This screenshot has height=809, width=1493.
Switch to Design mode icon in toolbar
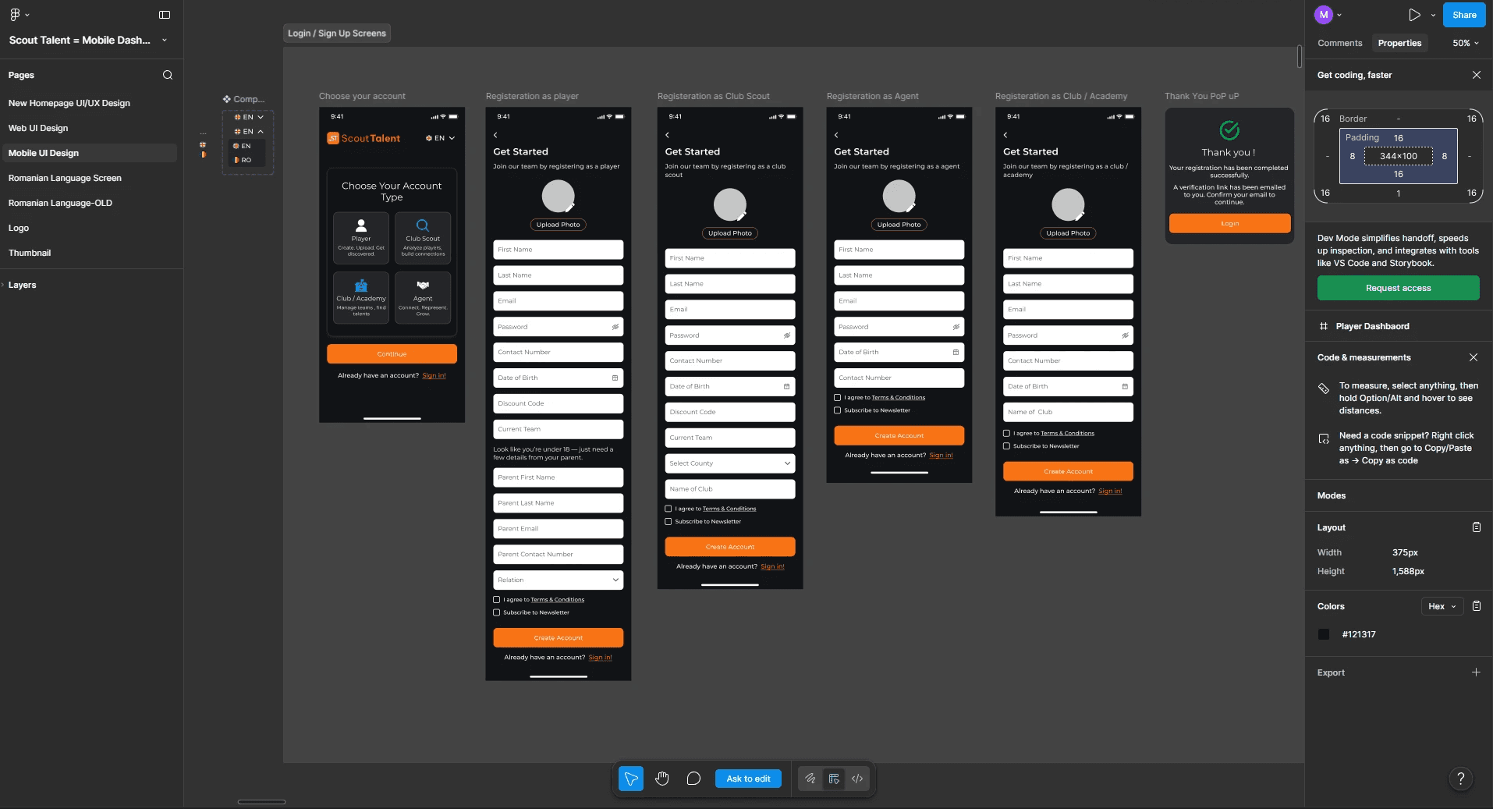point(834,779)
